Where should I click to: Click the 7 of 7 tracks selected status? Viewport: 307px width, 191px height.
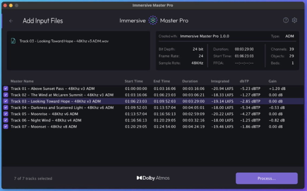(33, 178)
